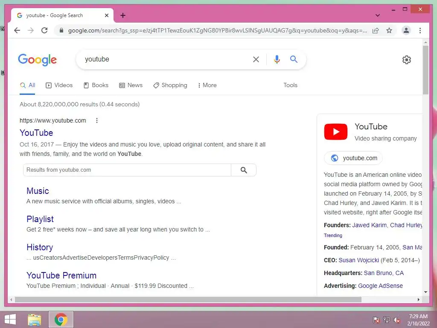Open the Windows Start button
Image resolution: width=437 pixels, height=328 pixels.
(10, 319)
